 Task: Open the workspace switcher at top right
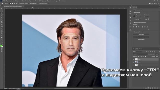click(x=155, y=3)
